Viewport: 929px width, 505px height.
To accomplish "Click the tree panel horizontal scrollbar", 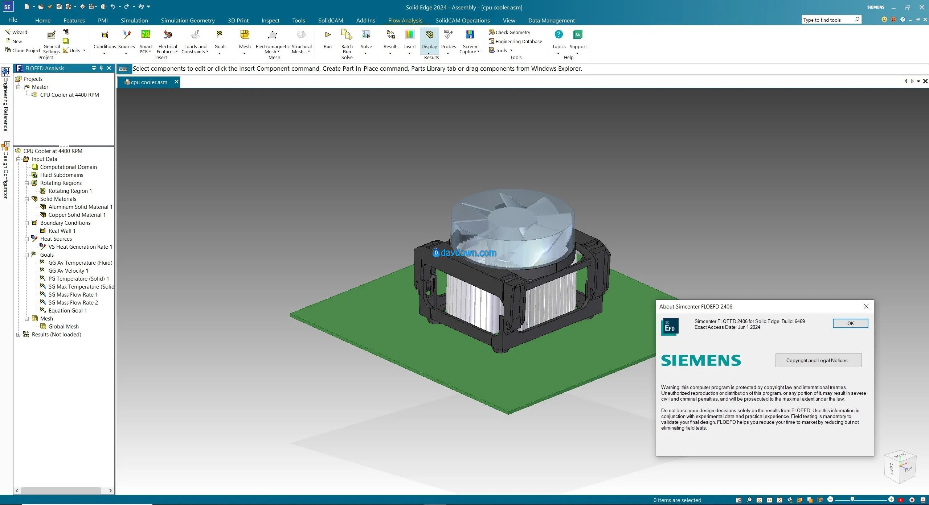I will (x=61, y=490).
